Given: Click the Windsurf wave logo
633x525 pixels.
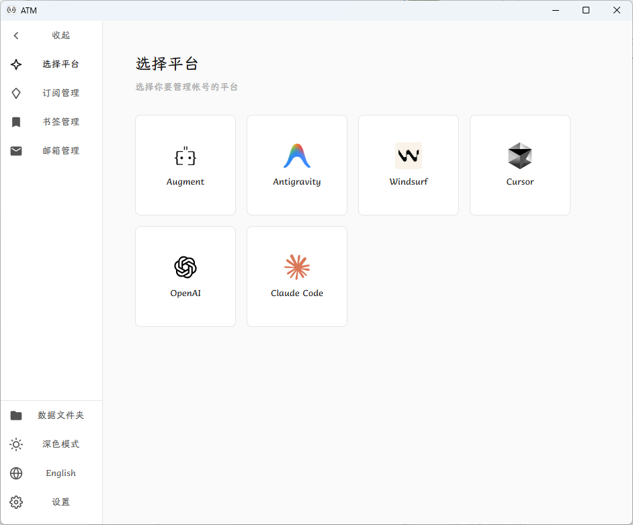Looking at the screenshot, I should [409, 156].
